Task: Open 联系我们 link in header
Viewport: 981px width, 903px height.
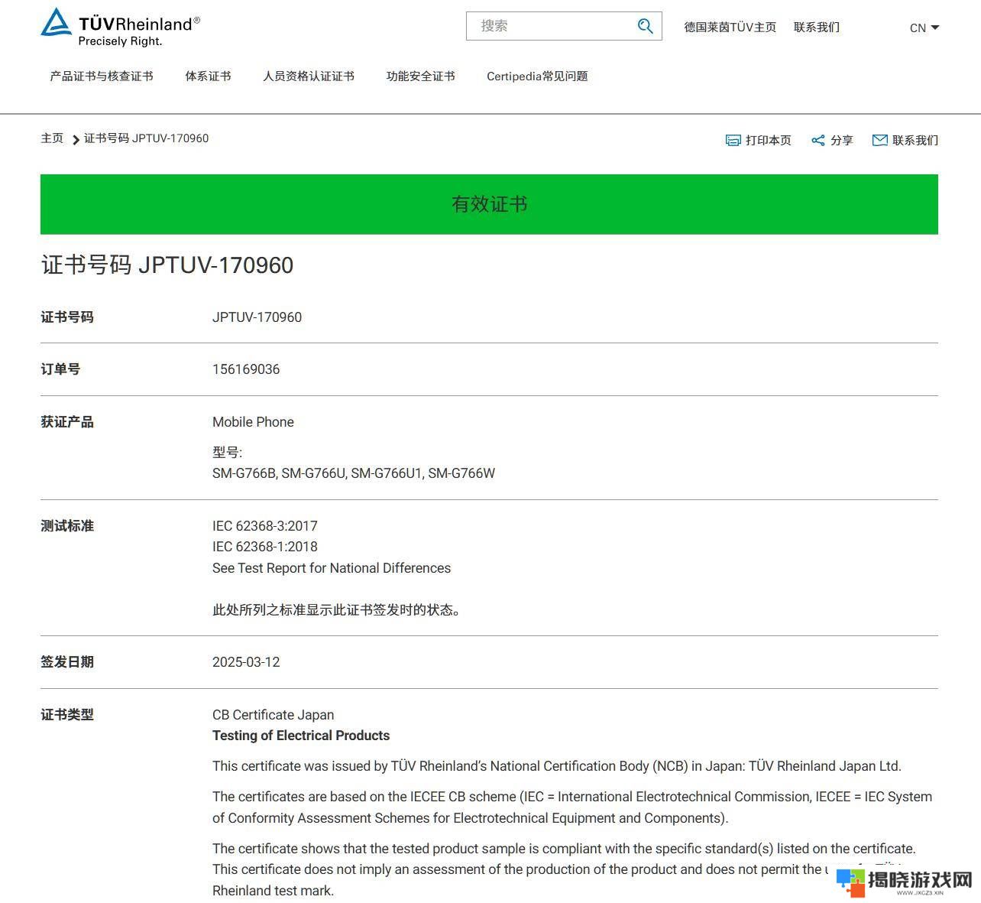Action: (817, 27)
